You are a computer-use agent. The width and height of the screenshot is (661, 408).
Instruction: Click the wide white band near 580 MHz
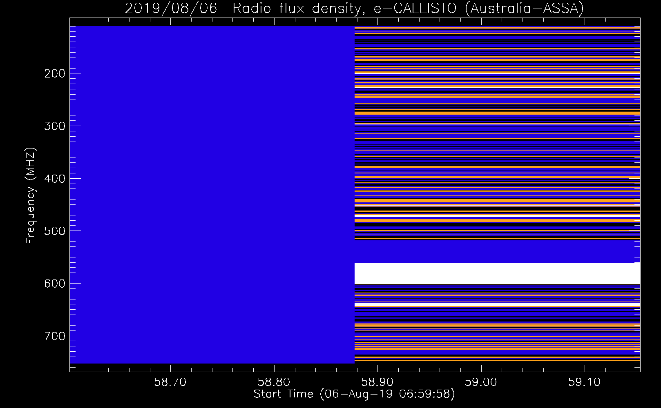[x=497, y=273]
